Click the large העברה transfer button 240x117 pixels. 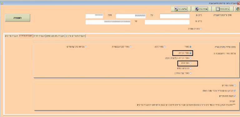[17, 18]
